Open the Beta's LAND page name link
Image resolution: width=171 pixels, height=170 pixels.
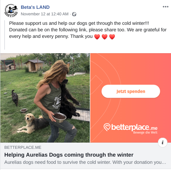35,7
